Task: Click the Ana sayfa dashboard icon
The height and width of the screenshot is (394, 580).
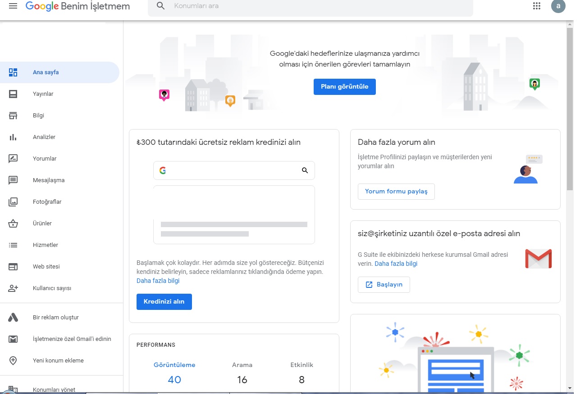Action: (x=13, y=72)
